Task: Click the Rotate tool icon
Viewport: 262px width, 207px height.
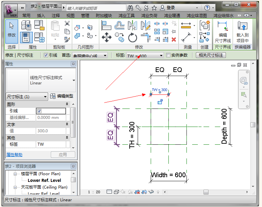Action: [132, 37]
